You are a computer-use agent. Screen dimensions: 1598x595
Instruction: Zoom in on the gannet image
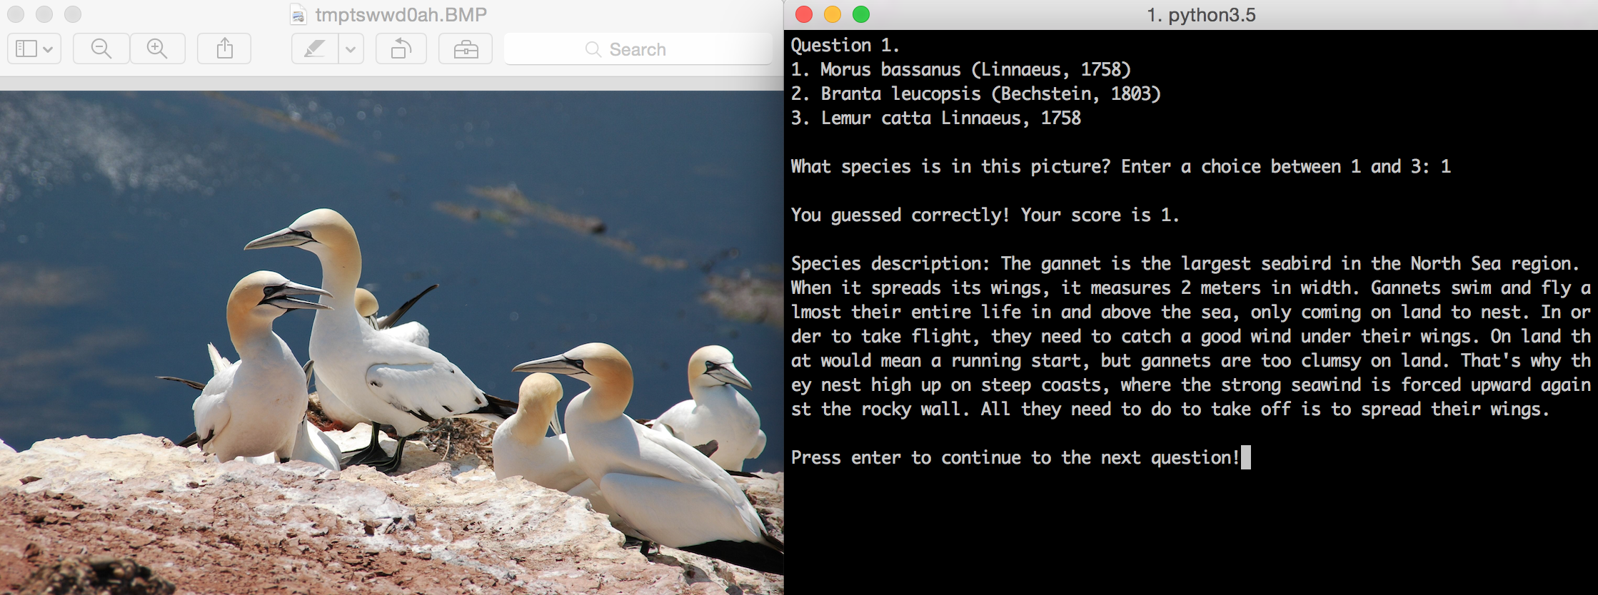[x=157, y=49]
